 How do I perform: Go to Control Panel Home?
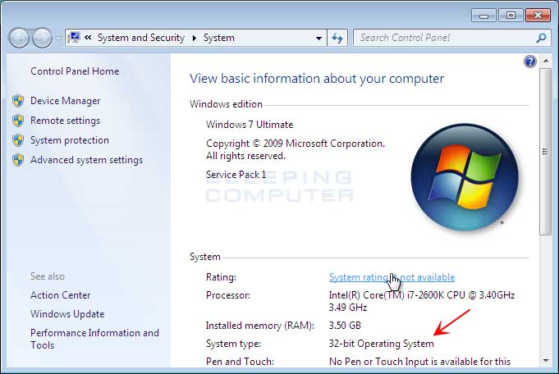(x=75, y=71)
